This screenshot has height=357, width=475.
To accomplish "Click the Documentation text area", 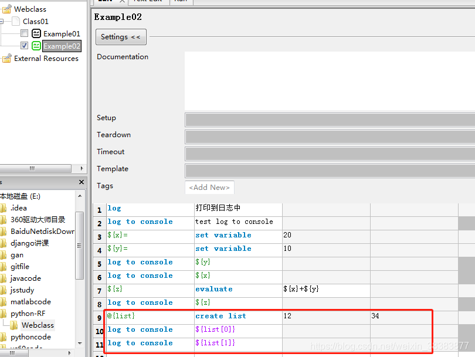I will (330, 81).
